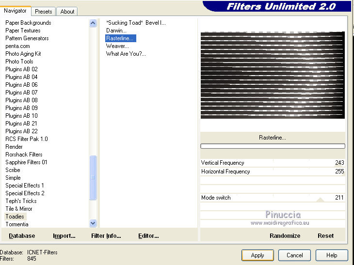The image size is (354, 265).
Task: Select Teph's Tricks category
Action: [21, 201]
